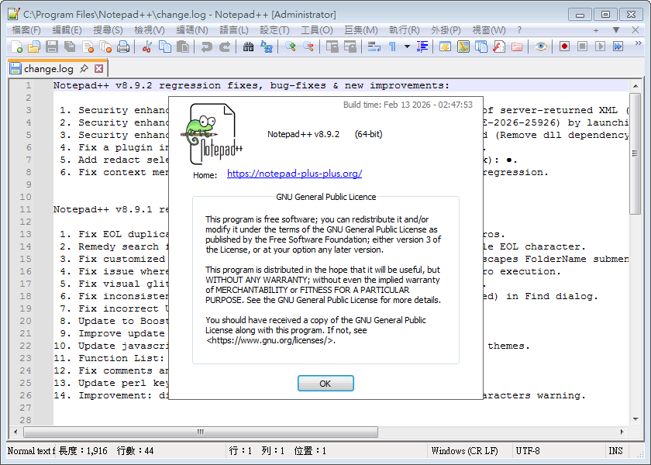This screenshot has width=651, height=465.
Task: Open the 視窗(W) menu
Action: click(489, 30)
